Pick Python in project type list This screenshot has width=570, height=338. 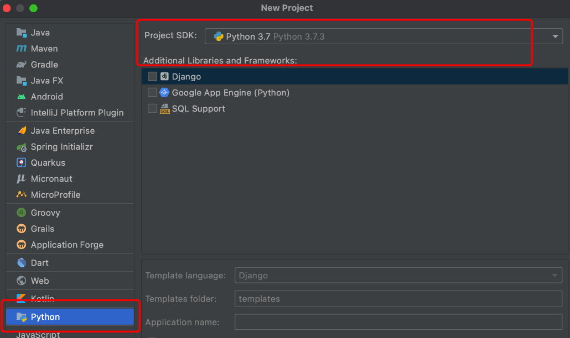point(70,317)
